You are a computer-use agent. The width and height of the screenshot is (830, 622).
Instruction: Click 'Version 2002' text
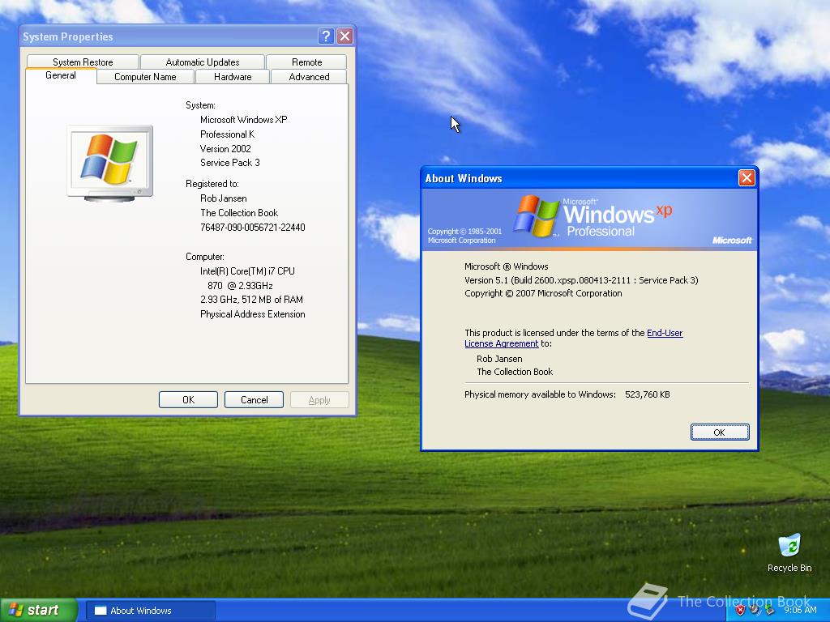225,149
